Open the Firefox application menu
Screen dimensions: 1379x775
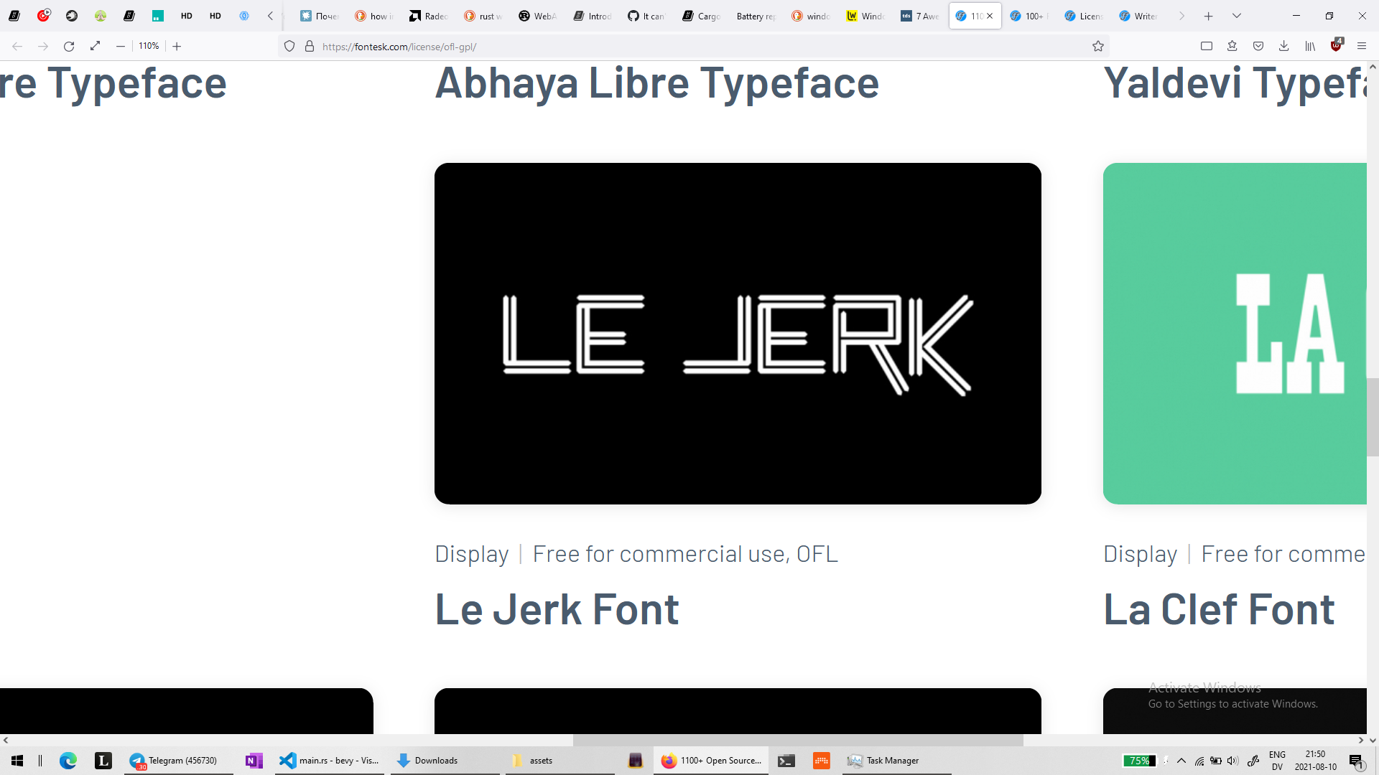(x=1362, y=46)
